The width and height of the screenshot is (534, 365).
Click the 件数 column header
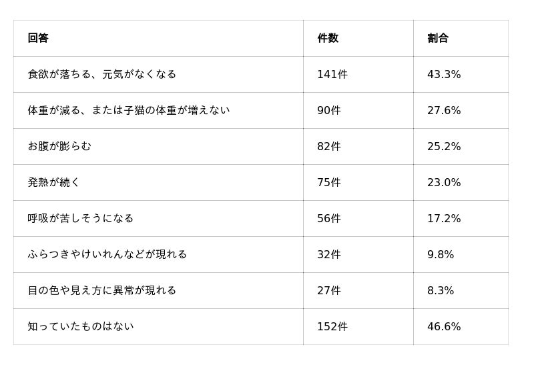click(328, 38)
